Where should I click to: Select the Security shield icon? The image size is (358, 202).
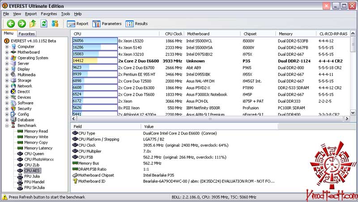point(13,109)
